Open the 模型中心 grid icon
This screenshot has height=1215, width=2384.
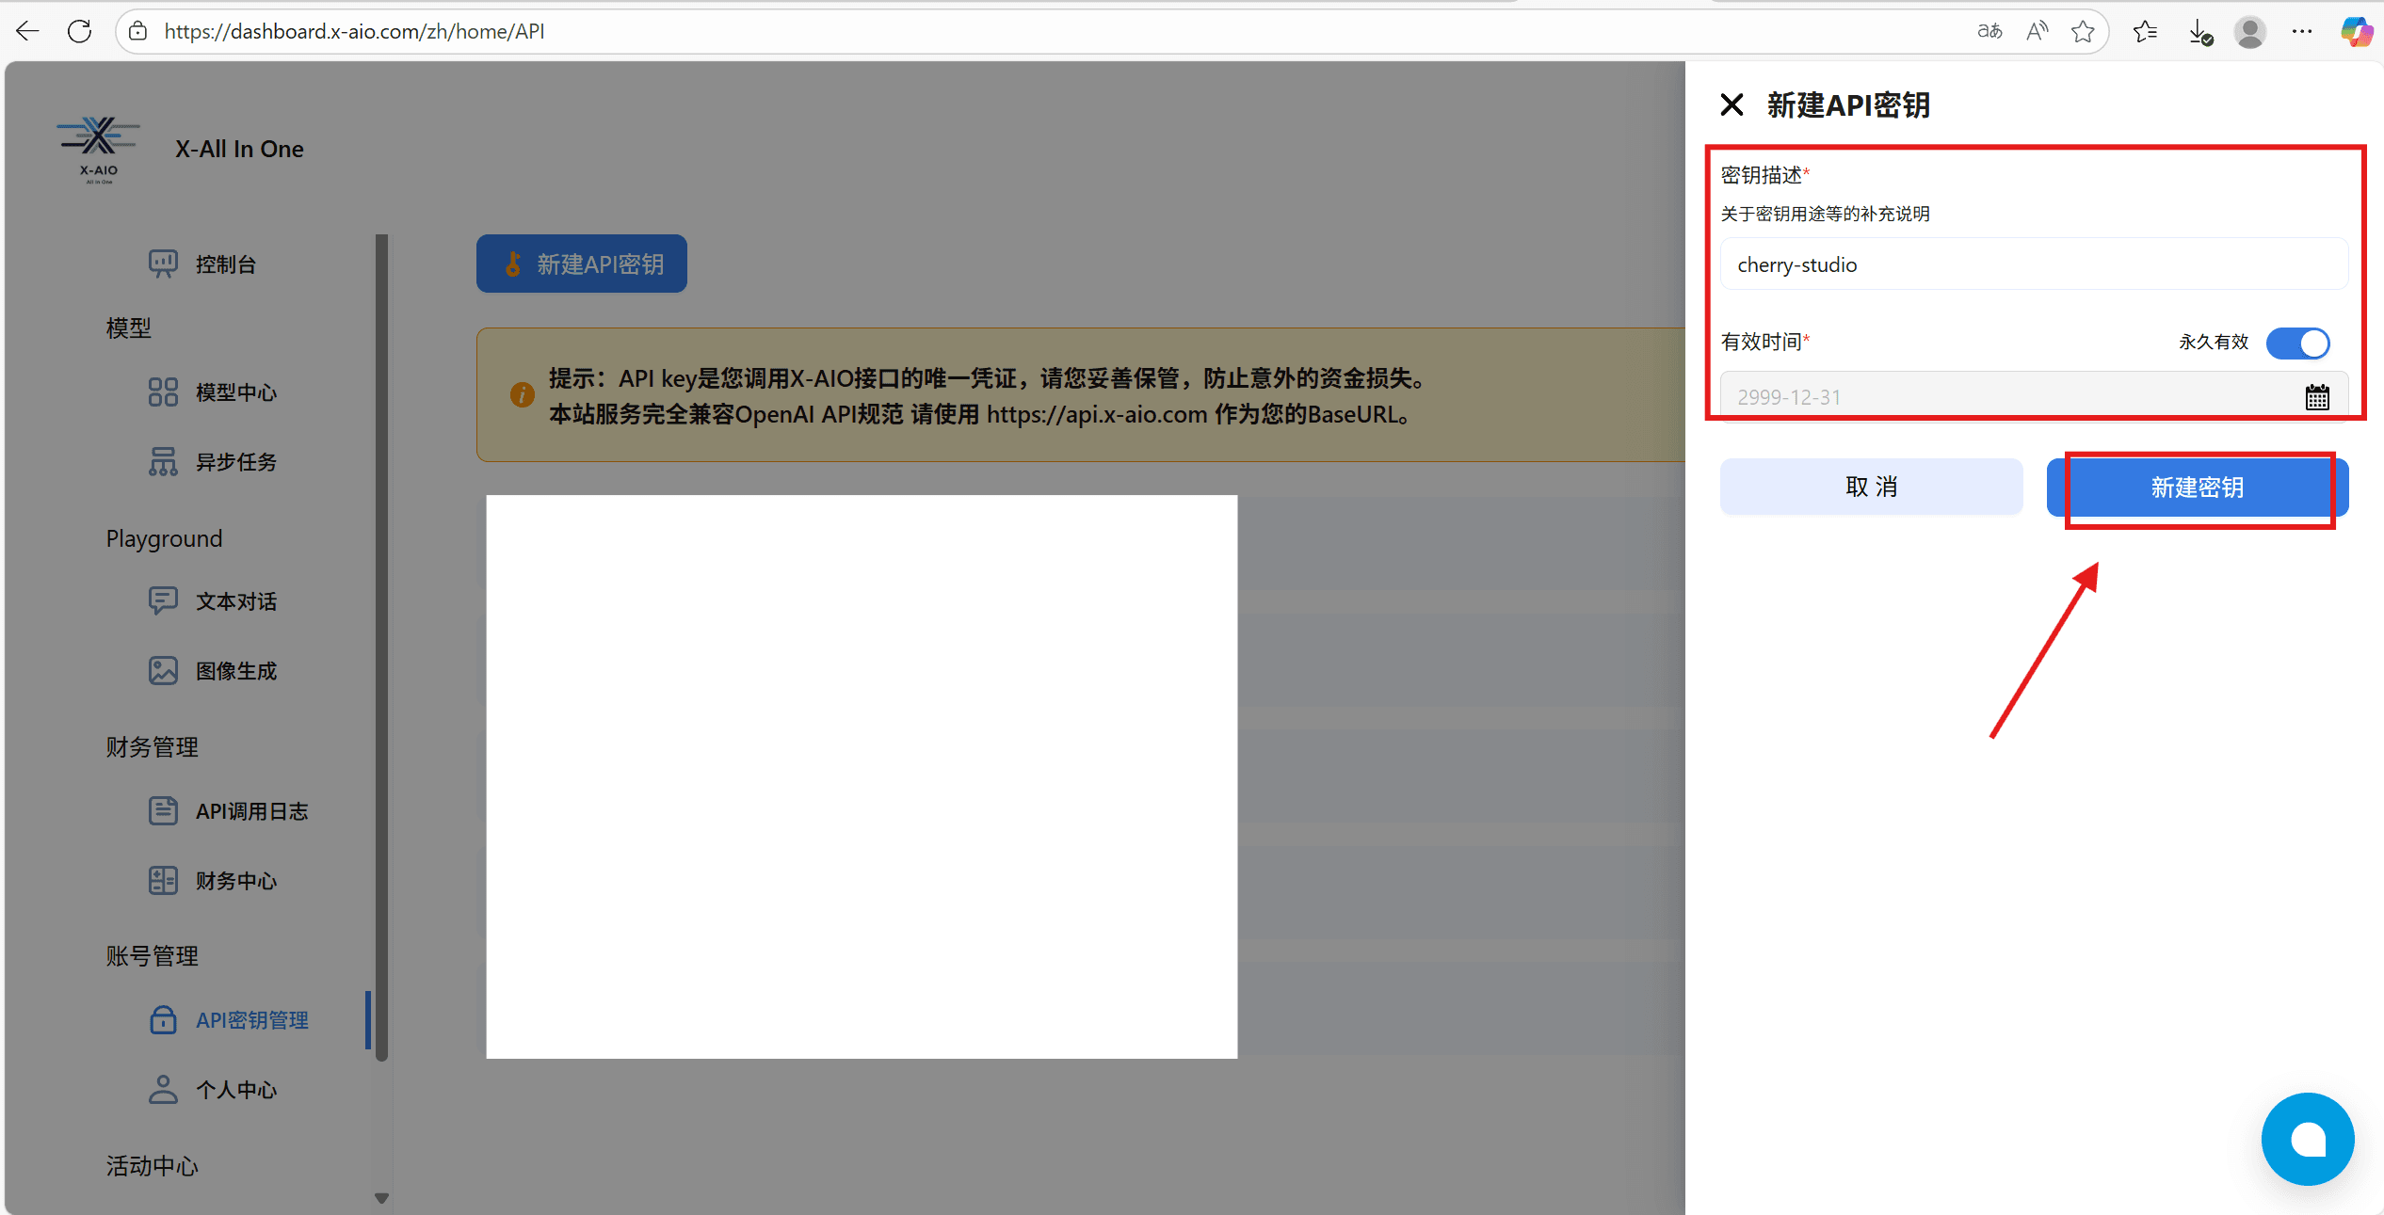[x=163, y=392]
